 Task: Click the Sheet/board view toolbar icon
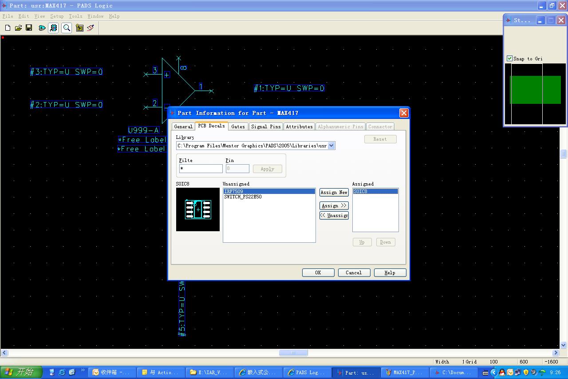[x=79, y=28]
